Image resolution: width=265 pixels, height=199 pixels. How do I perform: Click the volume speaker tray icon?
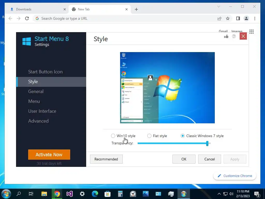231,194
